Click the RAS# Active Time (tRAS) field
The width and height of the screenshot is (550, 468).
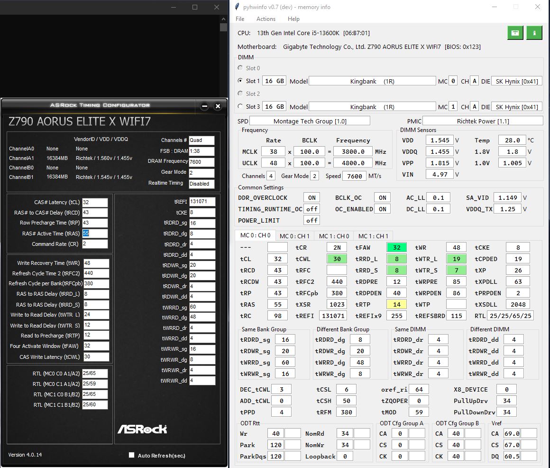coord(95,234)
